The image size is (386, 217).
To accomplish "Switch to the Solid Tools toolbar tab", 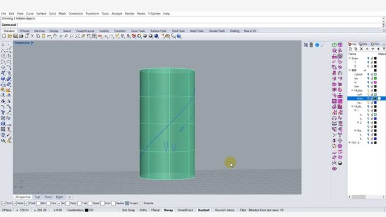I will (179, 31).
